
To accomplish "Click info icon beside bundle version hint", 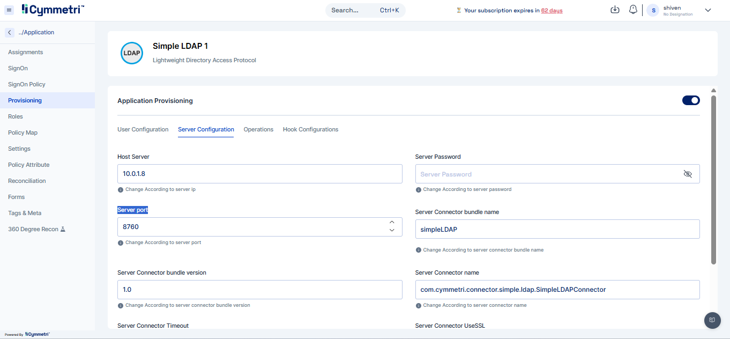I will [x=120, y=305].
